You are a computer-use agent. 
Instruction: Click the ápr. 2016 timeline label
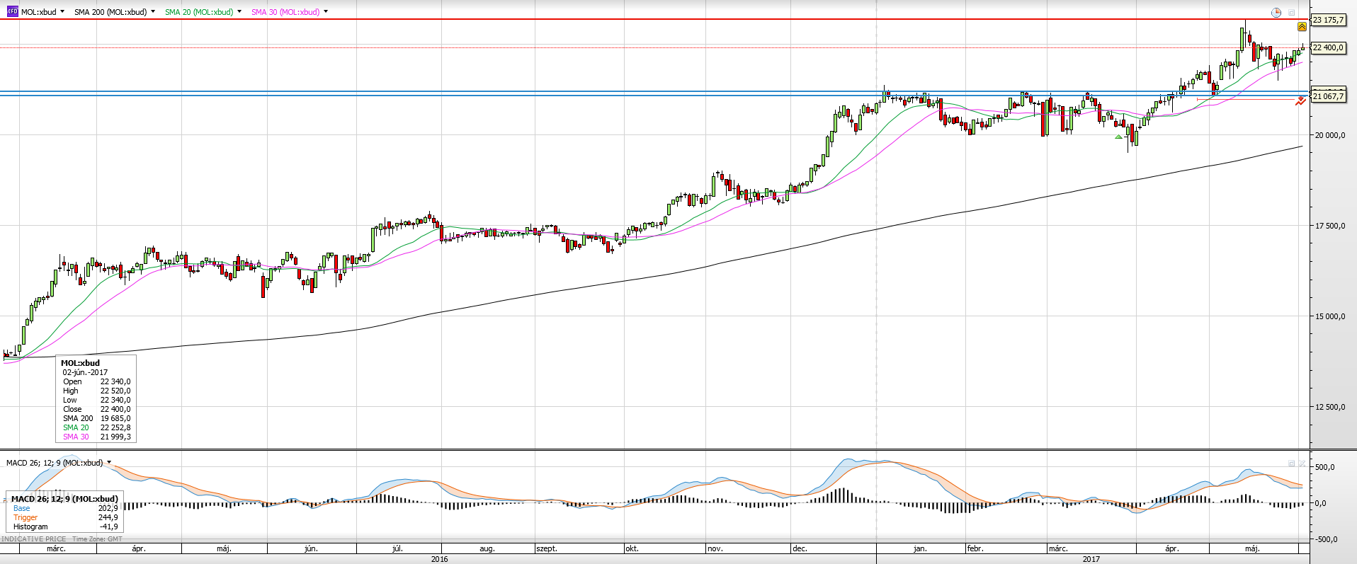pos(139,548)
